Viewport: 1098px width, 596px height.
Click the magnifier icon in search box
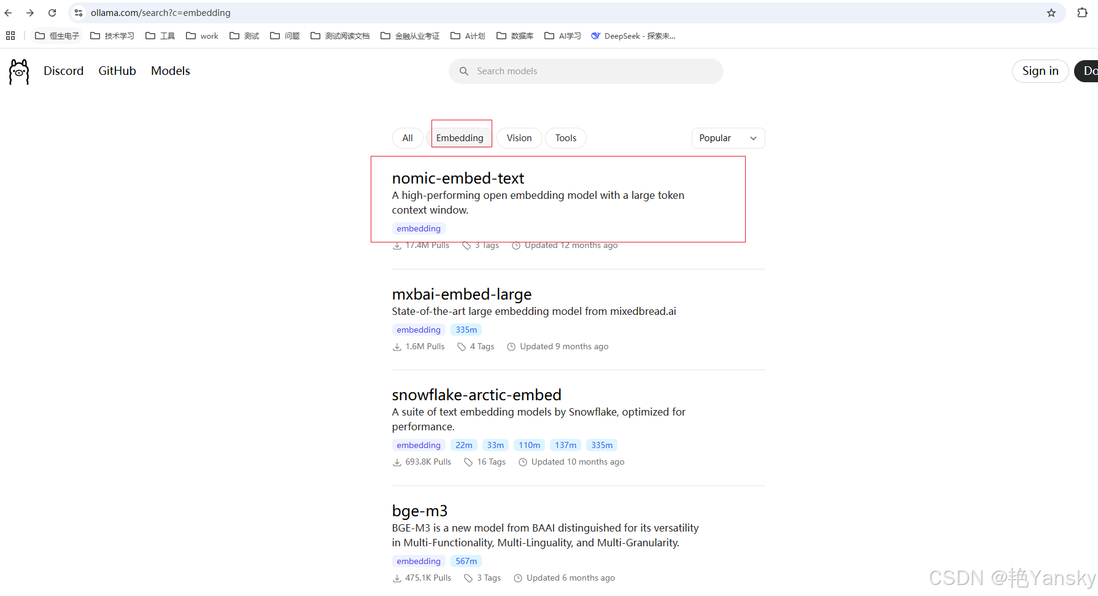[464, 71]
